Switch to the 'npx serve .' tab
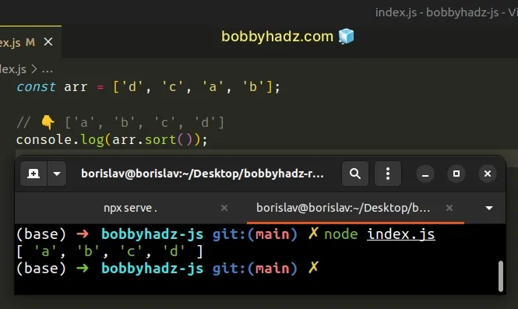This screenshot has height=309, width=518. (x=131, y=208)
